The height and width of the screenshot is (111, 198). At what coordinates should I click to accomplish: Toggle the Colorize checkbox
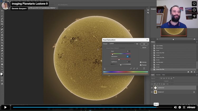pos(141,62)
